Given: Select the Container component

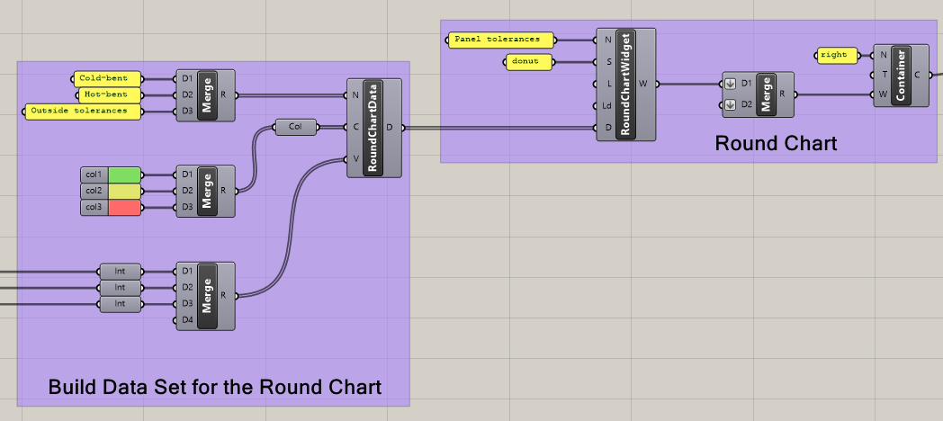Looking at the screenshot, I should click(900, 76).
